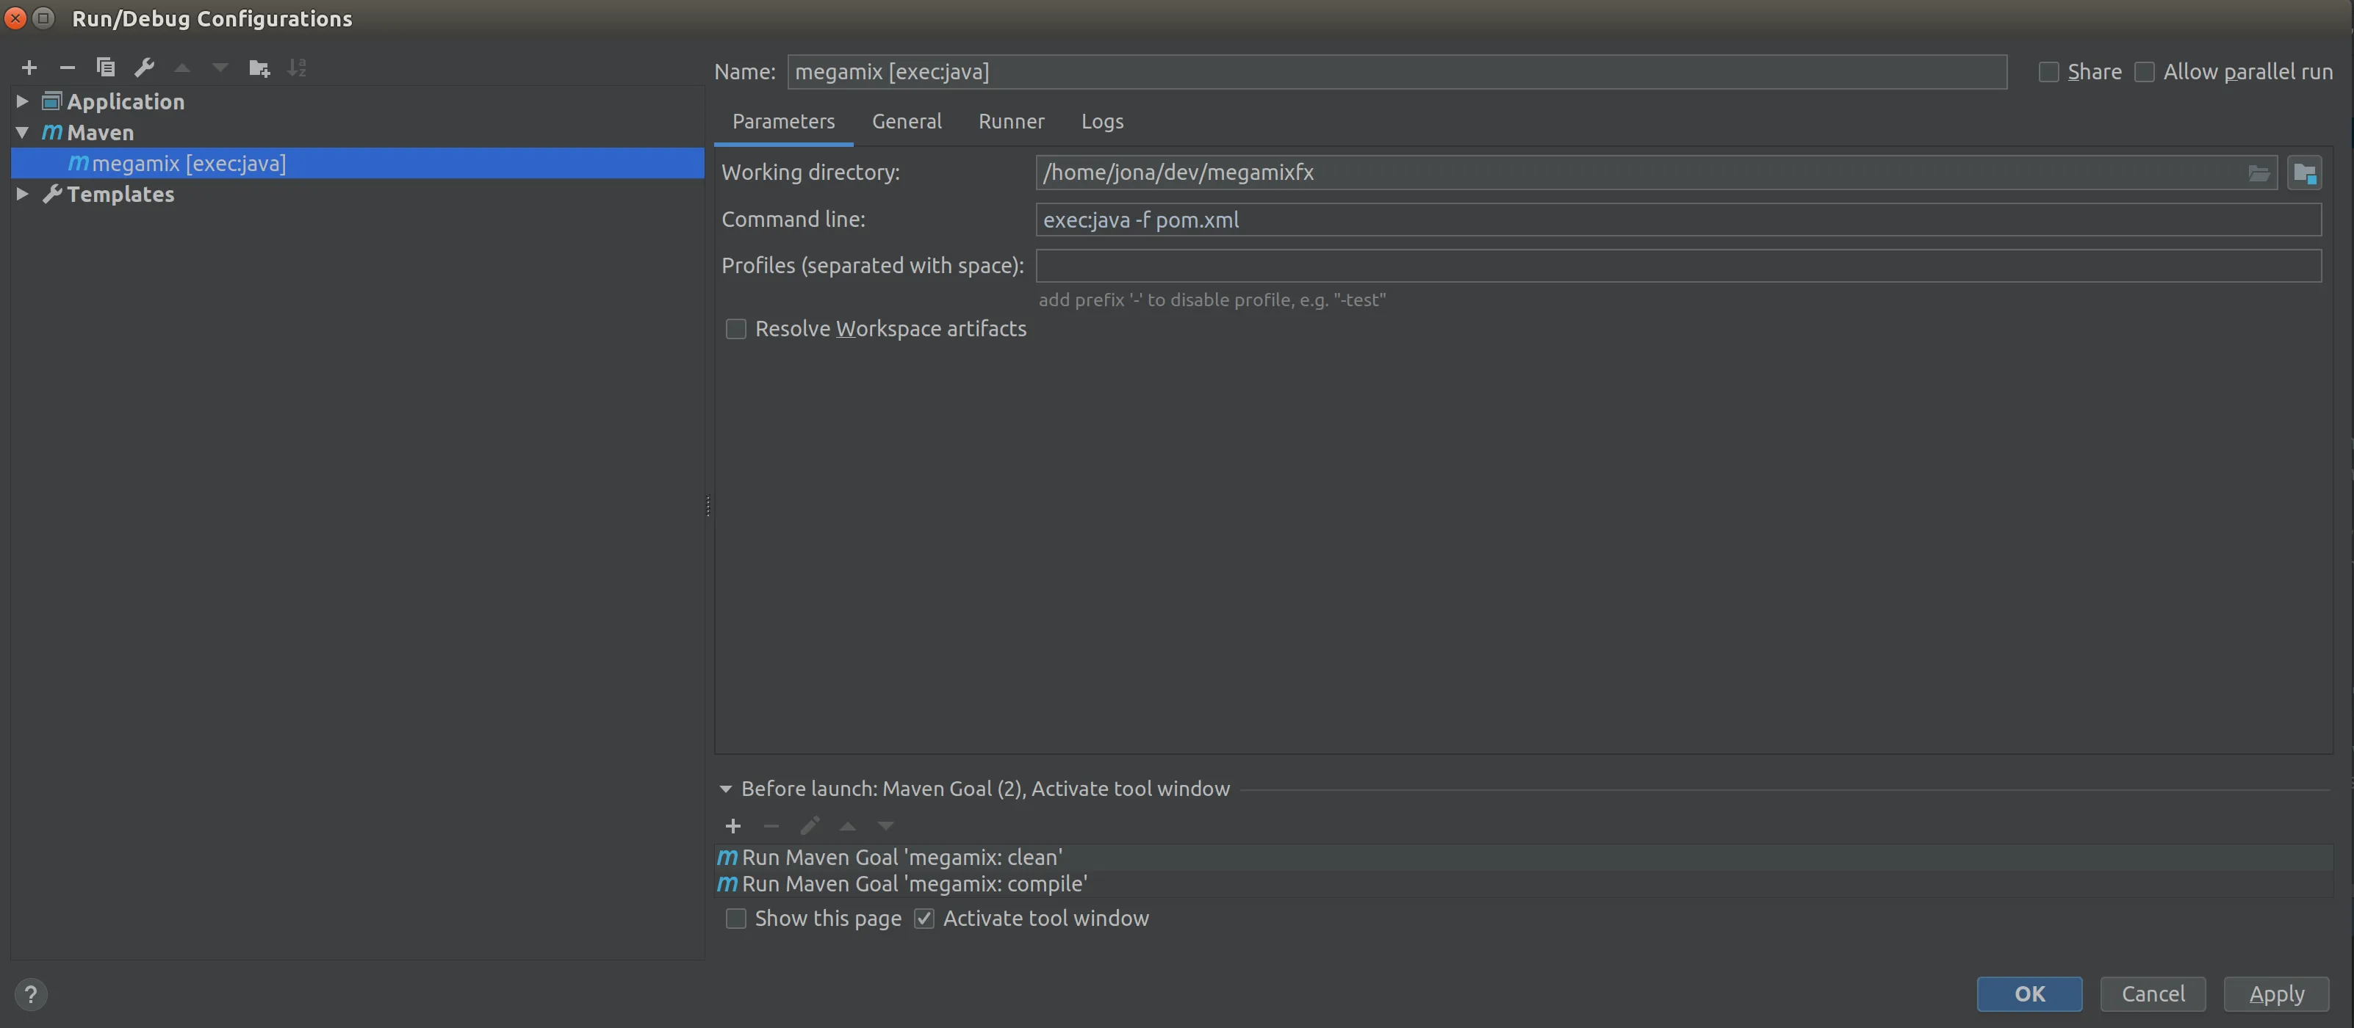This screenshot has height=1028, width=2354.
Task: Remove the selected configuration with minus icon
Action: pyautogui.click(x=67, y=68)
